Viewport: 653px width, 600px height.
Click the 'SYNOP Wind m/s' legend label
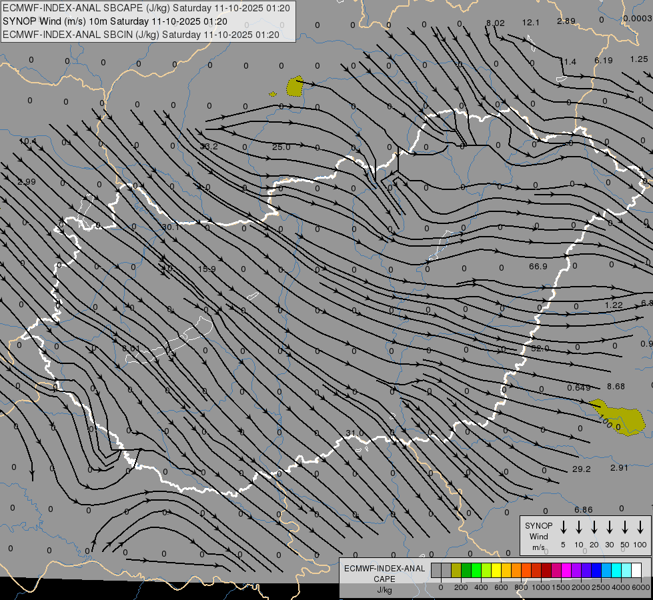[x=538, y=536]
